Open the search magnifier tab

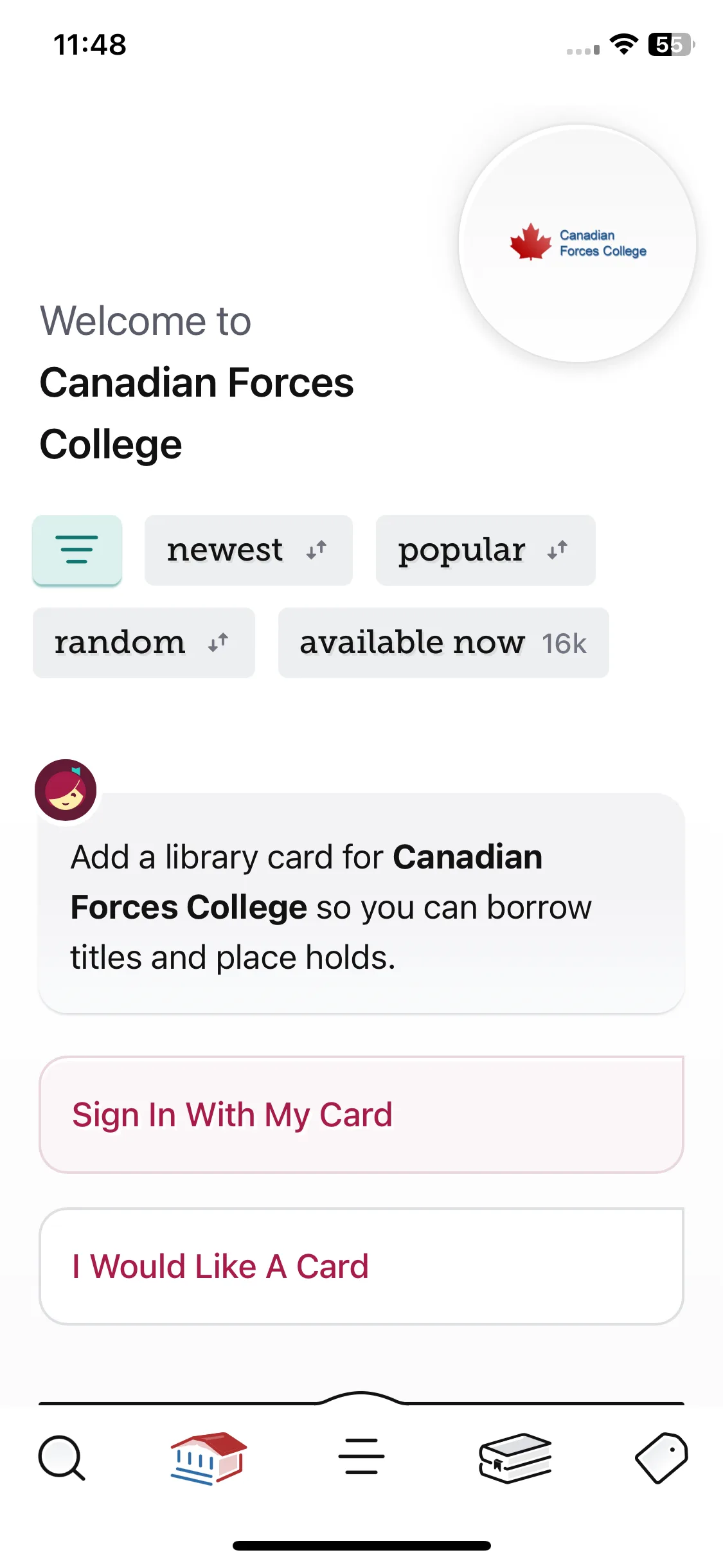pyautogui.click(x=62, y=1457)
